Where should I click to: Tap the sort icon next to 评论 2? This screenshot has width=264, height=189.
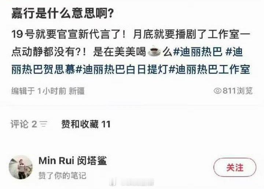[44, 124]
